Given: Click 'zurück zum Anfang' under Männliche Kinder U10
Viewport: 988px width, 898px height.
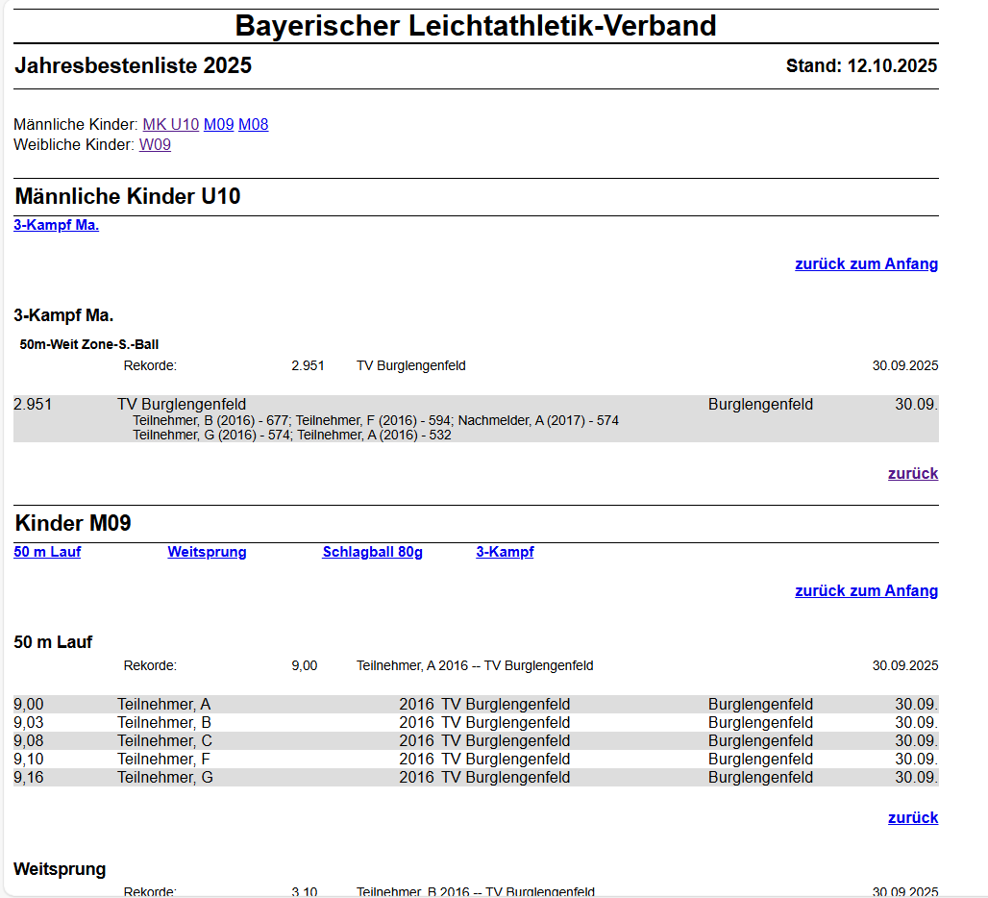Looking at the screenshot, I should 866,264.
